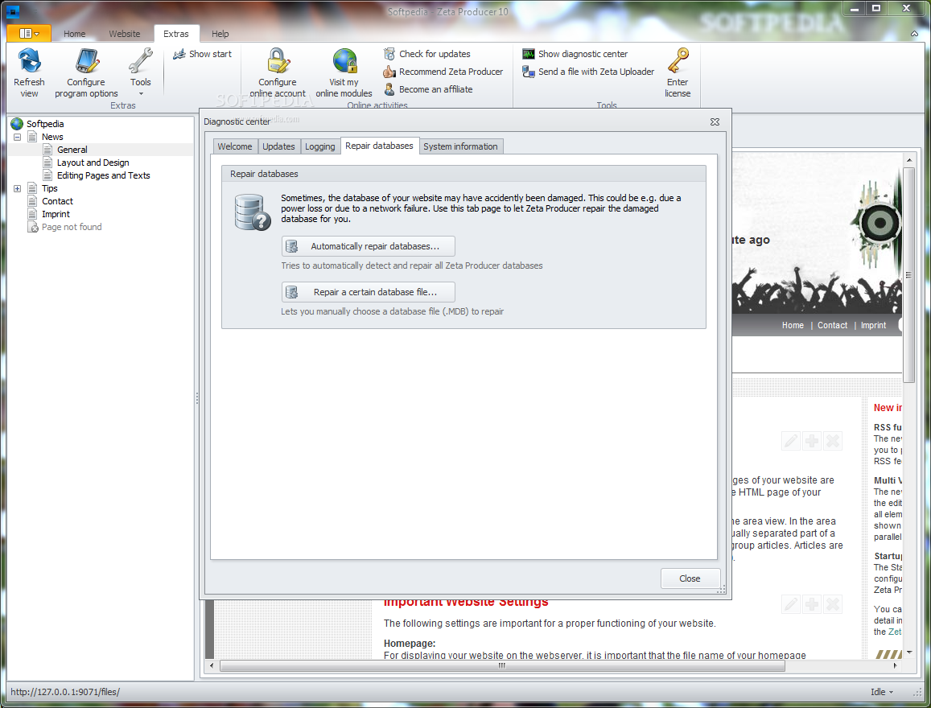Click the left panel splitter handle
931x708 pixels.
197,398
